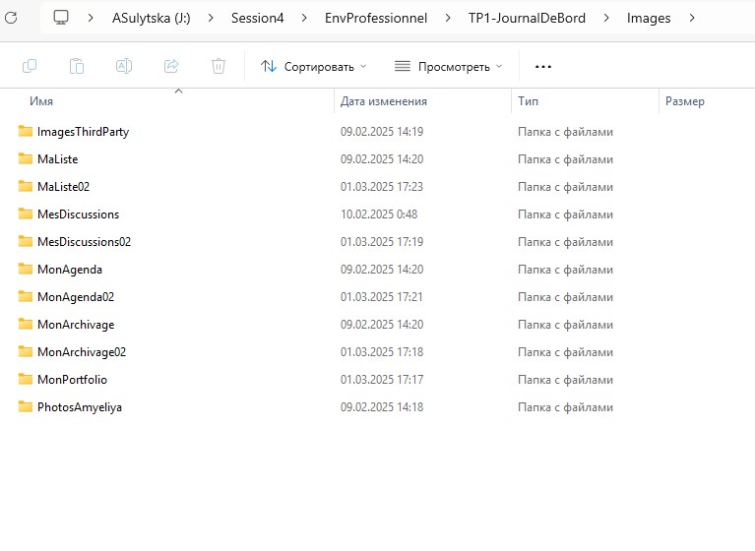755x551 pixels.
Task: Navigate to Session4 in breadcrumb path
Action: coord(258,18)
